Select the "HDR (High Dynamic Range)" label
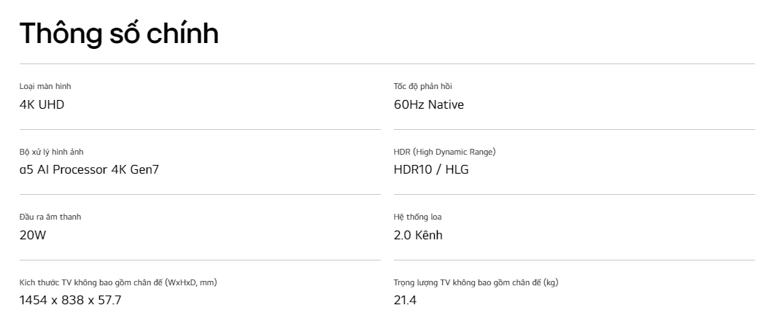 tap(445, 153)
